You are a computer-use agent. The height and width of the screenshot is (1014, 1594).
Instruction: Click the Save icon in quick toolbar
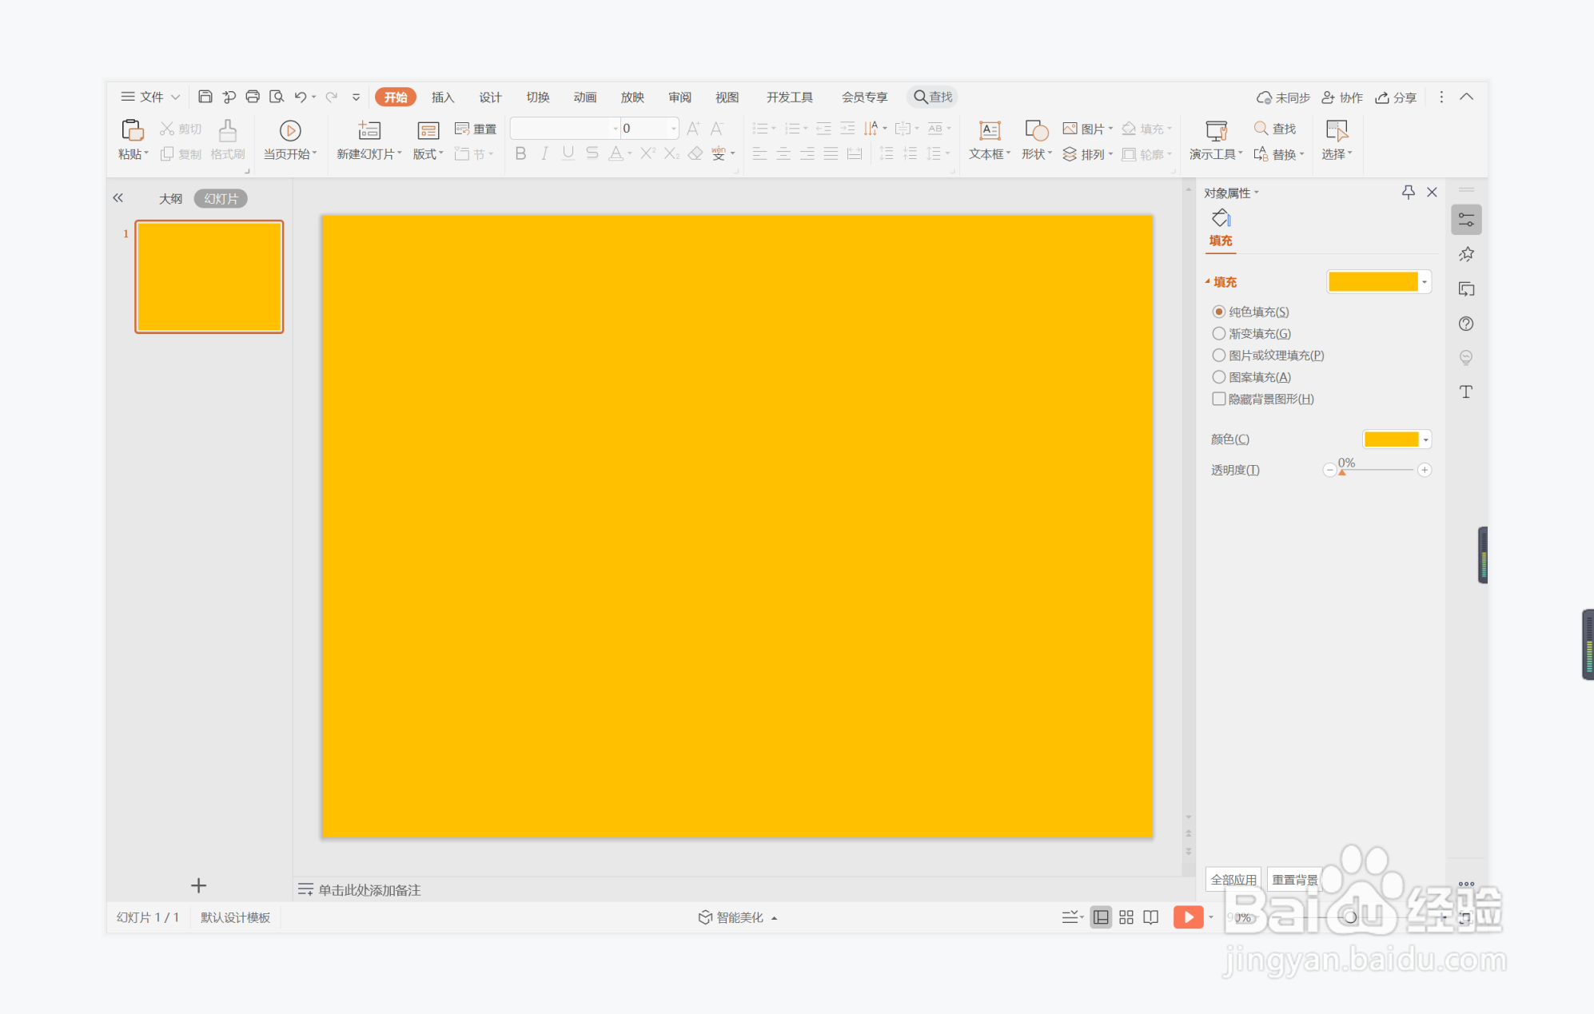[205, 97]
